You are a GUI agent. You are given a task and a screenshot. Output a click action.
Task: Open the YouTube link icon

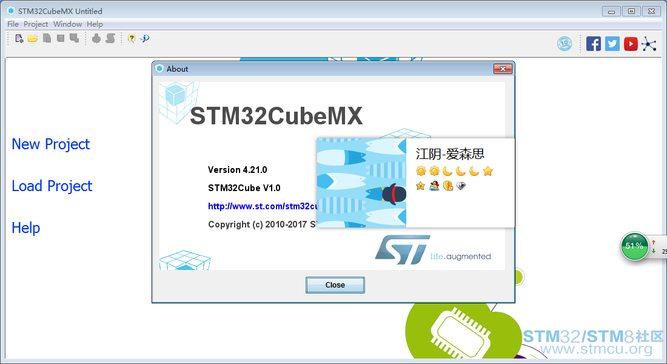tap(631, 44)
